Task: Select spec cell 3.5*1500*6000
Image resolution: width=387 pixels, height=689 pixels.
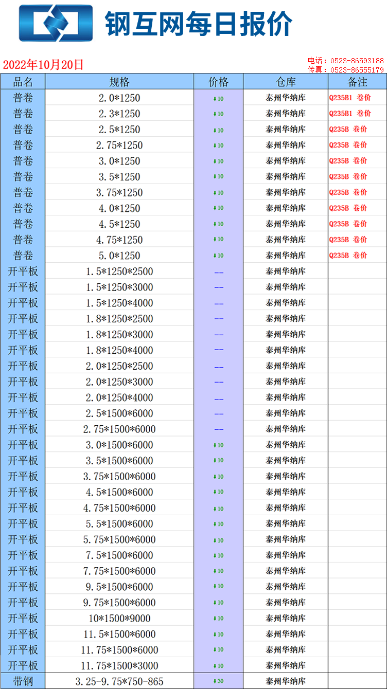Action: tap(119, 461)
